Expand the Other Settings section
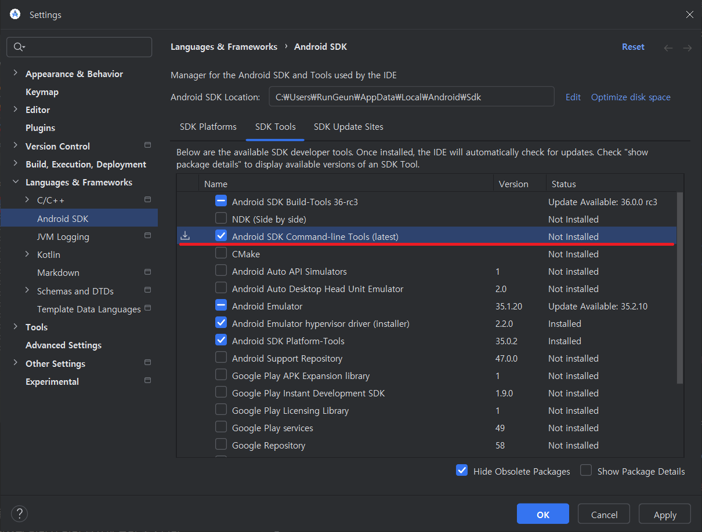This screenshot has width=702, height=532. (x=15, y=363)
